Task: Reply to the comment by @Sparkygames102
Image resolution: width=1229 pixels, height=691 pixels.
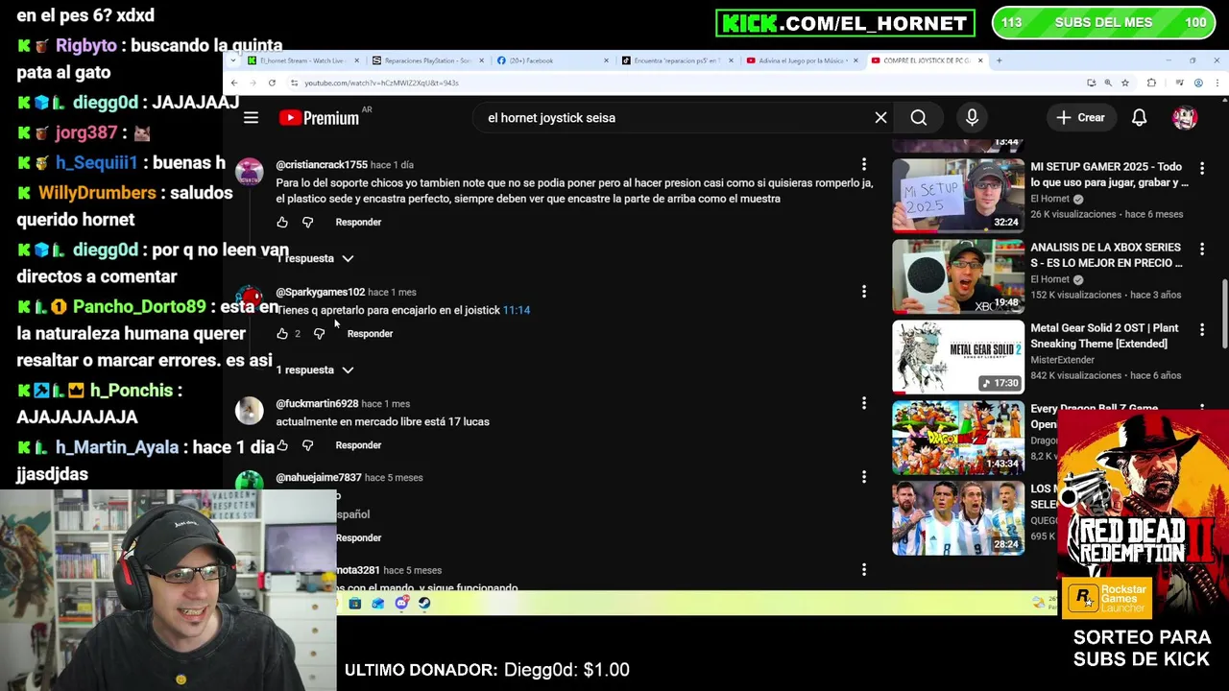Action: pyautogui.click(x=370, y=333)
